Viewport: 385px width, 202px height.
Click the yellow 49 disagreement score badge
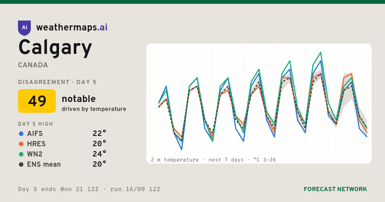tap(37, 101)
